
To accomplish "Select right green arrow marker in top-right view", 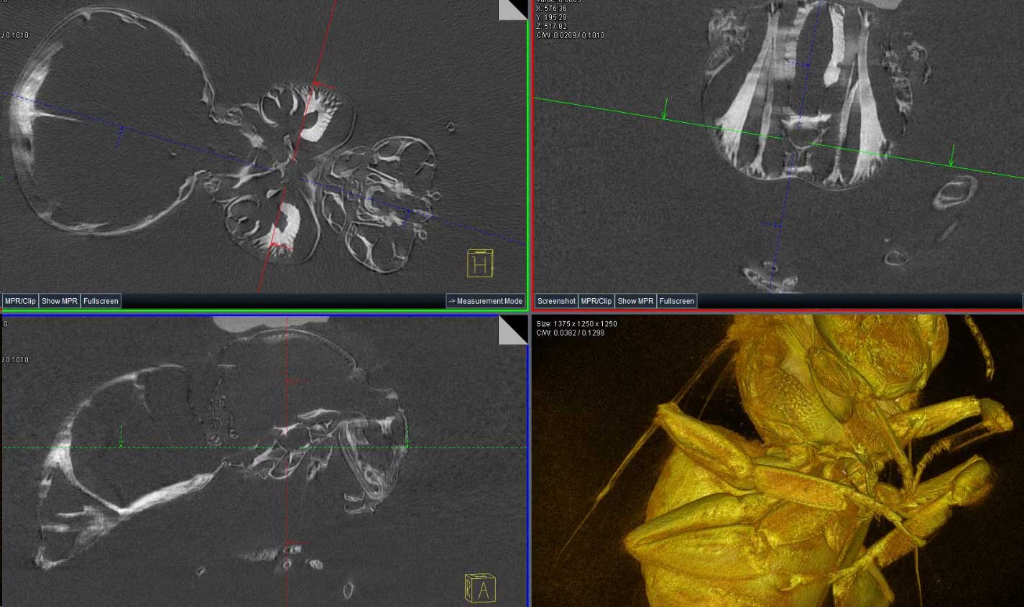I will point(952,157).
